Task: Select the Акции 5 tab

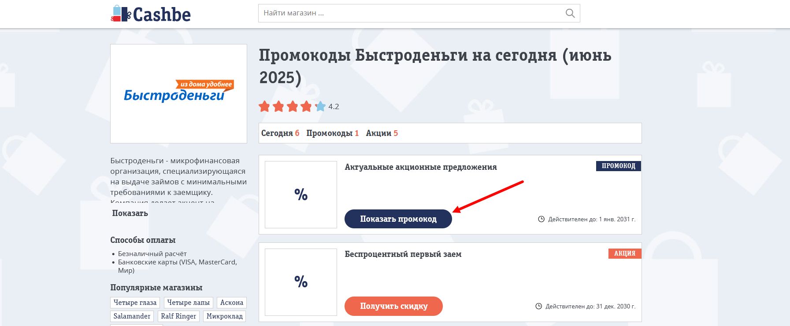Action: (382, 133)
